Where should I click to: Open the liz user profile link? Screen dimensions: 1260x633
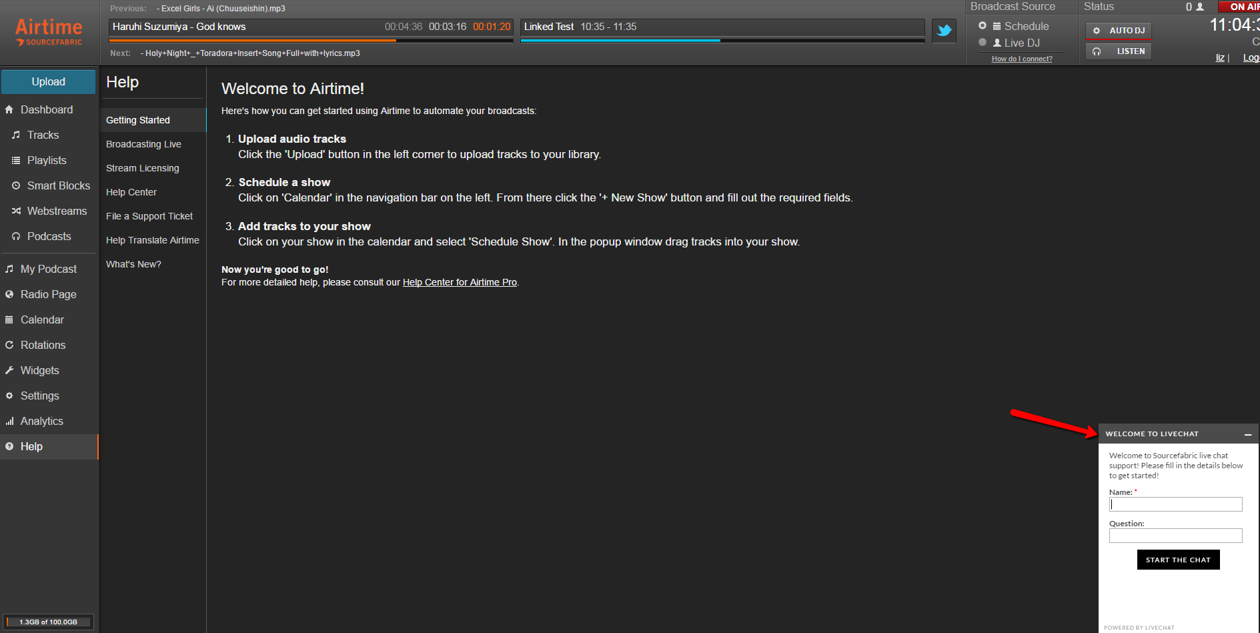(x=1220, y=57)
